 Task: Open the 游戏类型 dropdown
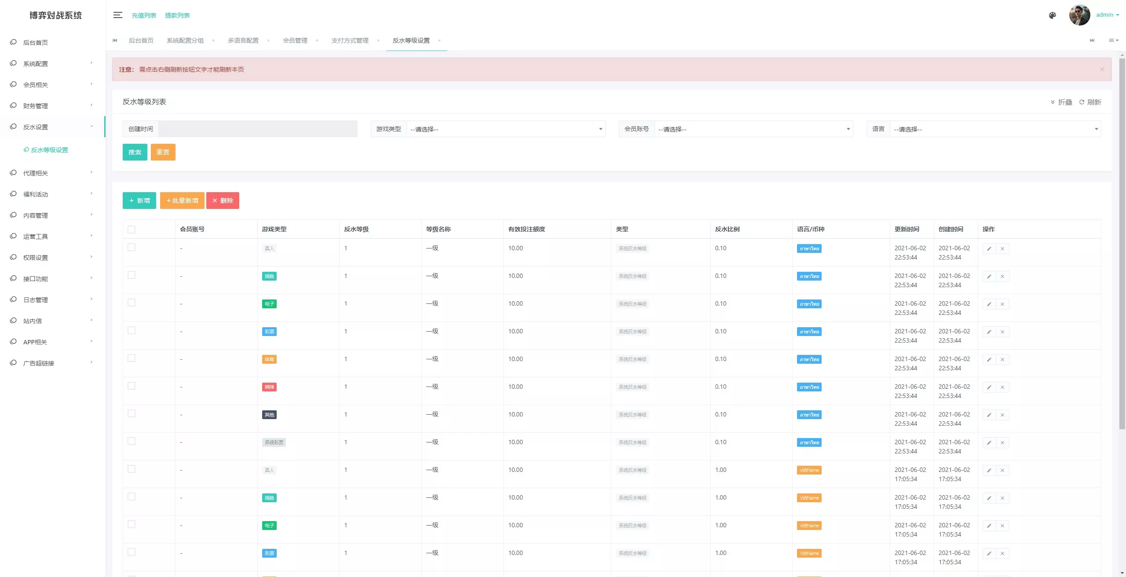[x=505, y=129]
